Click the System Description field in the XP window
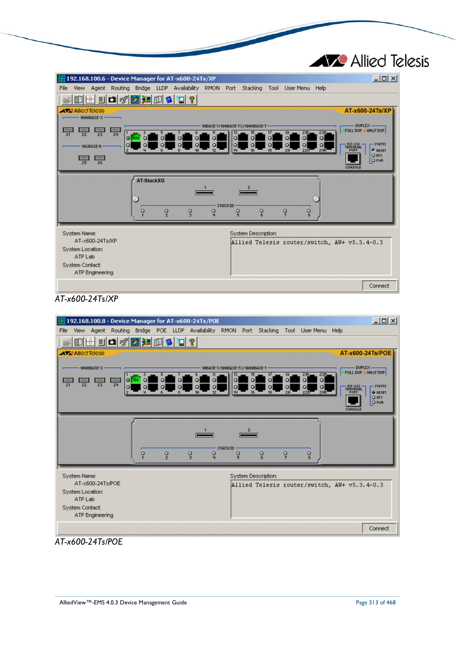Image resolution: width=456 pixels, height=646 pixels. coord(311,256)
